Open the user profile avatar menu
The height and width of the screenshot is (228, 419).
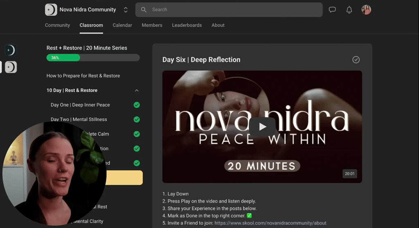pos(366,10)
